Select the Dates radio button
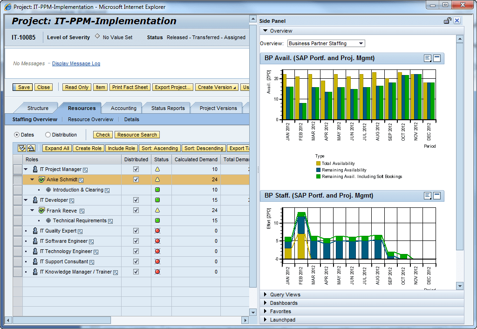 17,135
